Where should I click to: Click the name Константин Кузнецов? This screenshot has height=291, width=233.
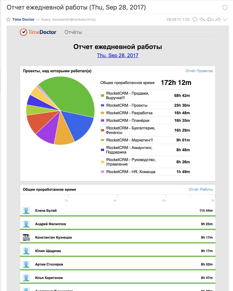(x=54, y=237)
